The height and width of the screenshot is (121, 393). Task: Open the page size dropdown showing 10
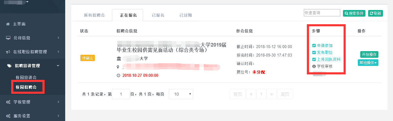[x=181, y=94]
